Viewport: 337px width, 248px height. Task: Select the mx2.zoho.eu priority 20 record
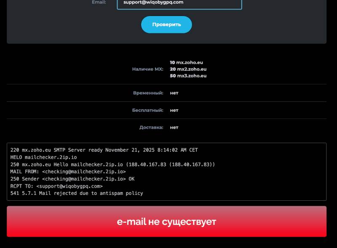pyautogui.click(x=188, y=69)
